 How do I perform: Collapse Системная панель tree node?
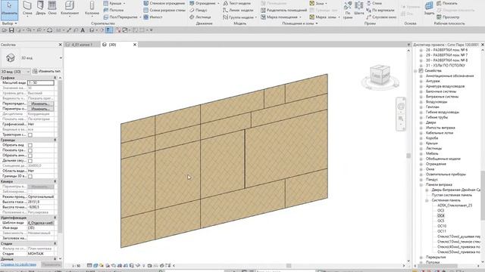pyautogui.click(x=427, y=200)
